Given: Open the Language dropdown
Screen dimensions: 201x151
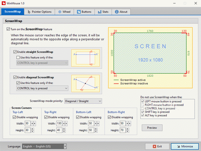Looking at the screenshot, I should pyautogui.click(x=44, y=146).
